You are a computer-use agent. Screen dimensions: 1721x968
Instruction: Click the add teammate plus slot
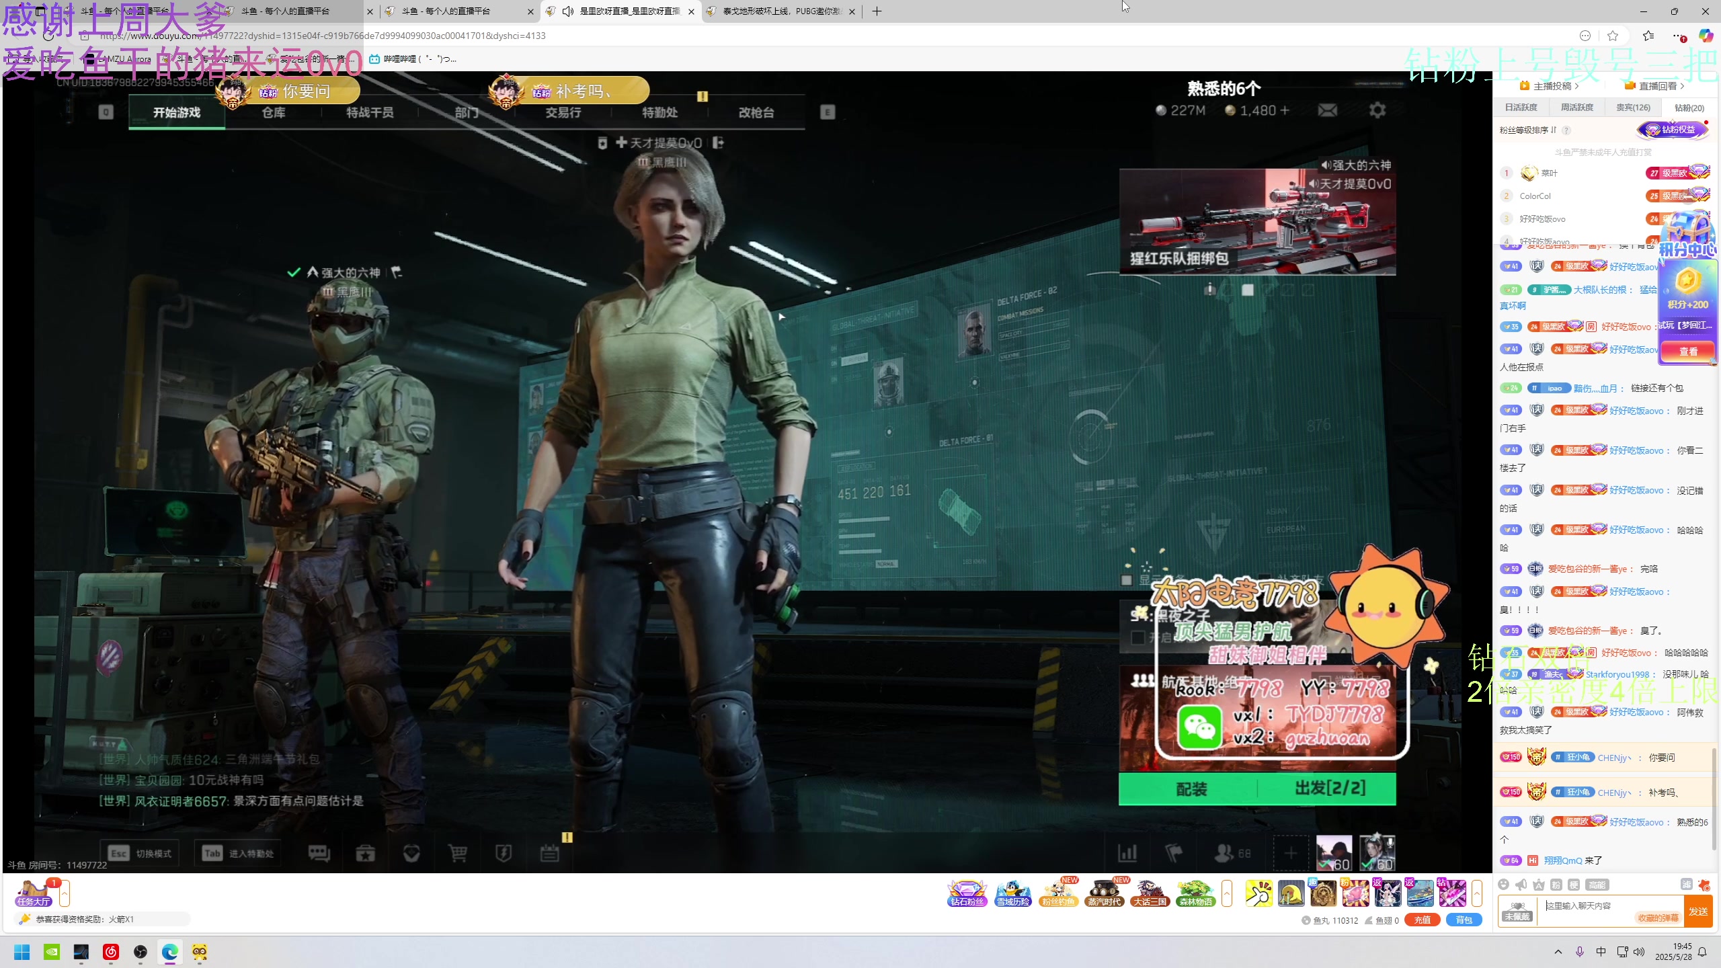[x=1291, y=853]
